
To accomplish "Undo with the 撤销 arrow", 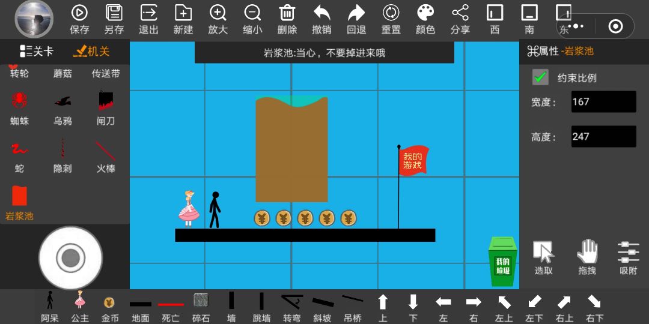I will [x=321, y=13].
